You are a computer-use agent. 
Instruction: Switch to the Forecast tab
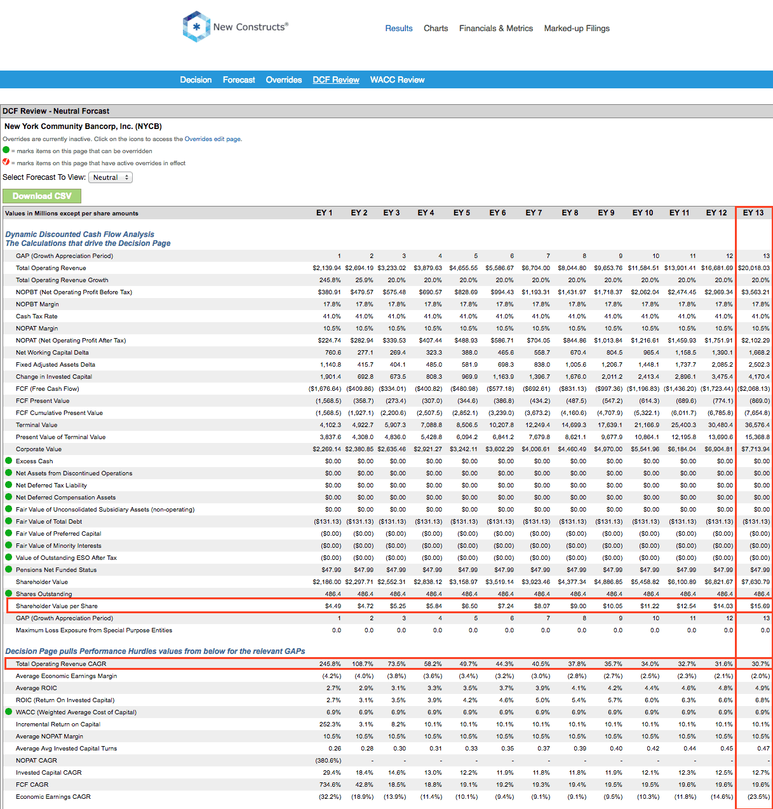(239, 79)
